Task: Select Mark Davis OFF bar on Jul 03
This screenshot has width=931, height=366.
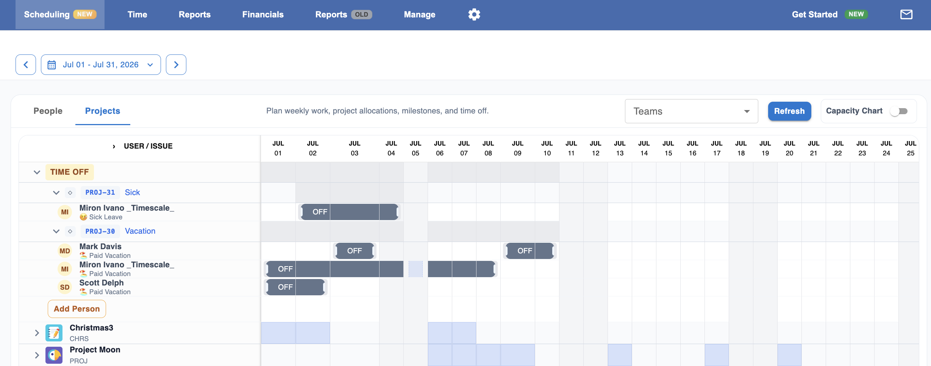Action: (355, 251)
